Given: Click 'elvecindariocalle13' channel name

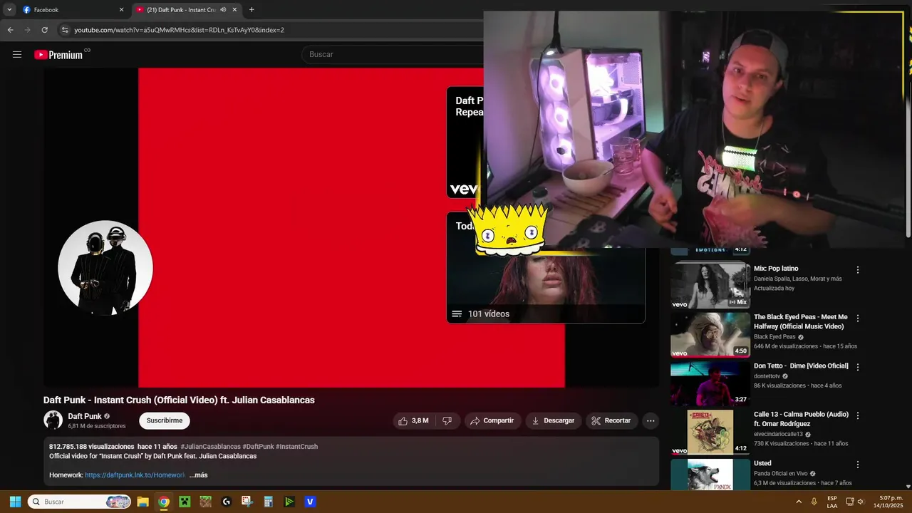Looking at the screenshot, I should click(x=778, y=434).
